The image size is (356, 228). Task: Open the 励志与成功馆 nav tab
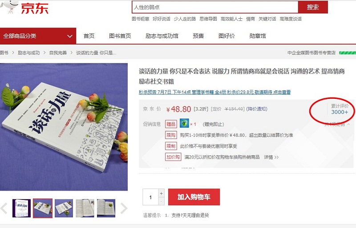162,36
